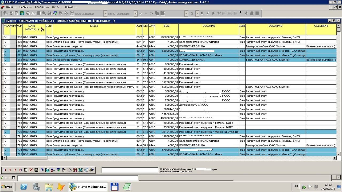Launch PowerShell from the taskbar
342x192 pixels.
click(24, 187)
